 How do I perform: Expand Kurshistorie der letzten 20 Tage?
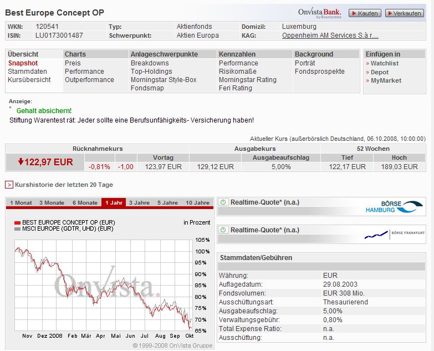9,185
